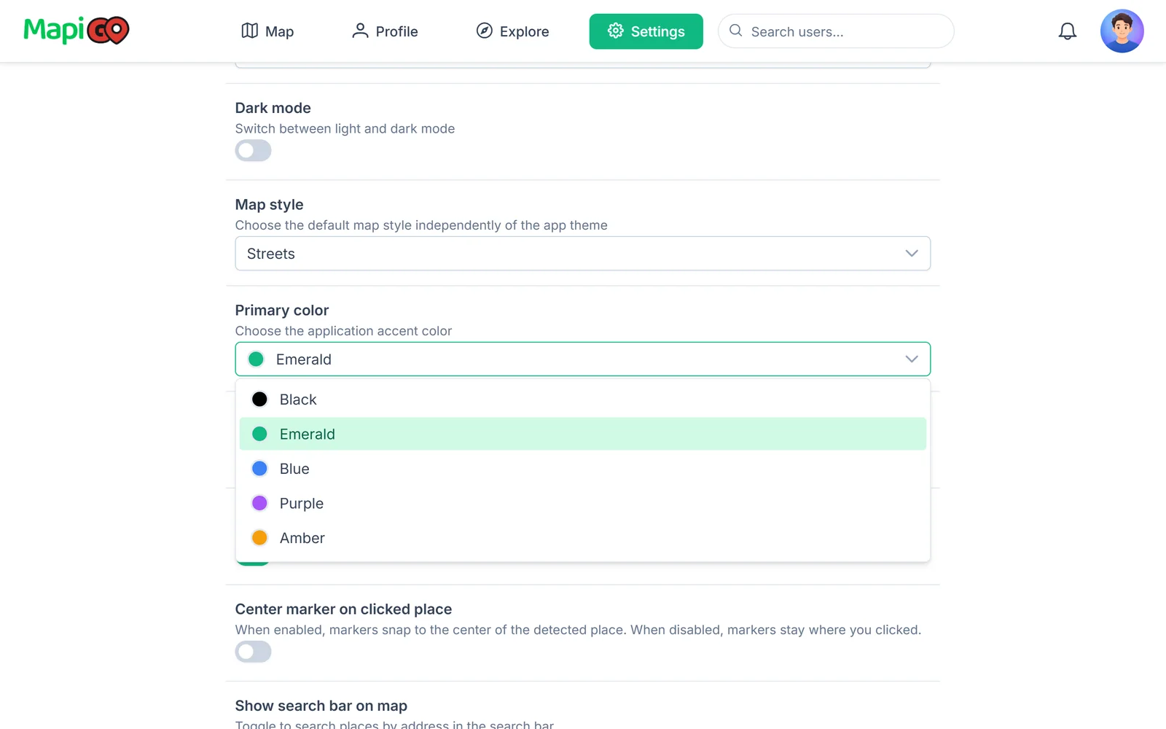
Task: Focus the Search users field
Action: pyautogui.click(x=836, y=31)
